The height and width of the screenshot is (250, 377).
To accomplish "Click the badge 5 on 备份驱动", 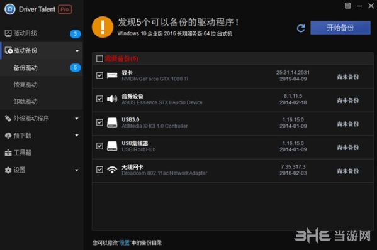I will (76, 68).
